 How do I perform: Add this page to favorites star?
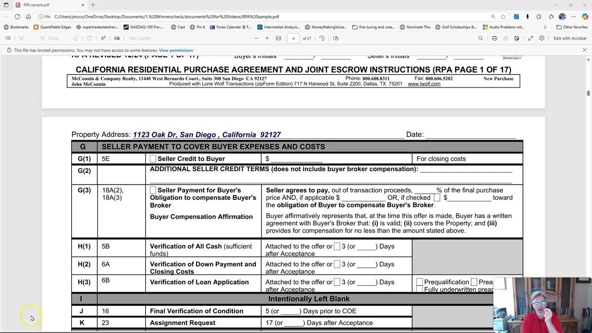pyautogui.click(x=503, y=17)
